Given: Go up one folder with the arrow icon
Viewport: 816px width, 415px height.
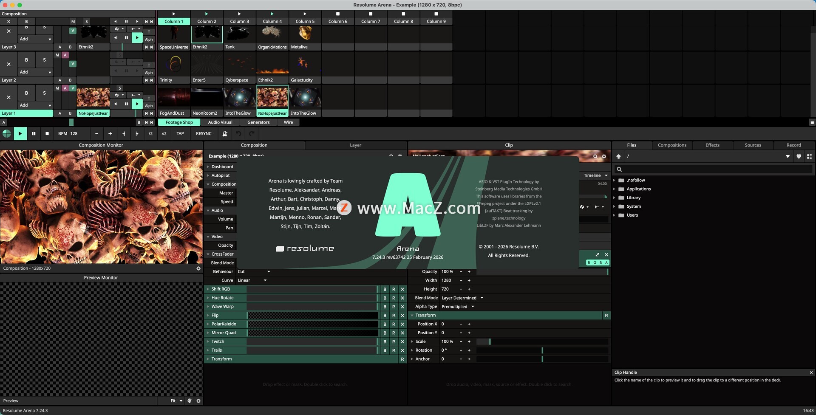Looking at the screenshot, I should click(x=618, y=156).
